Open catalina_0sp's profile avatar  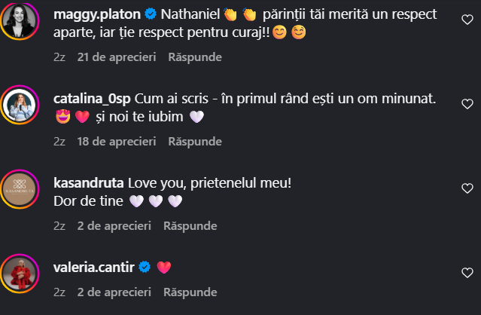tap(21, 108)
